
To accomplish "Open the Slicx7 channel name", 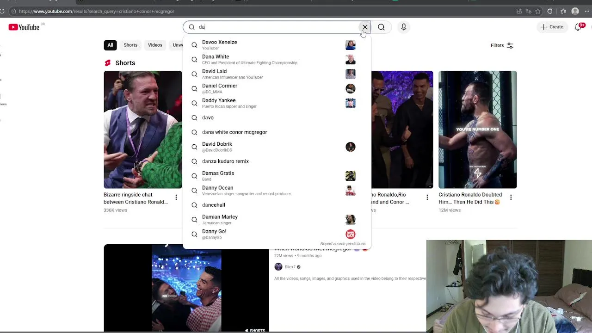I will [290, 267].
